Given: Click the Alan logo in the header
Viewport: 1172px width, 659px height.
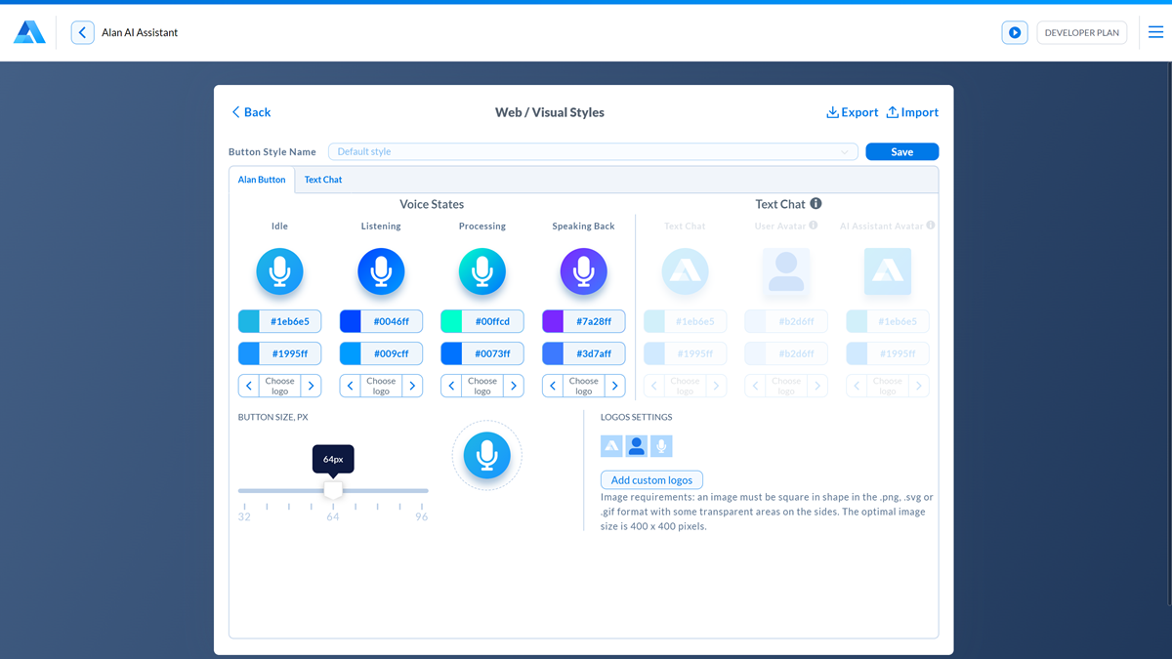Looking at the screenshot, I should [29, 32].
